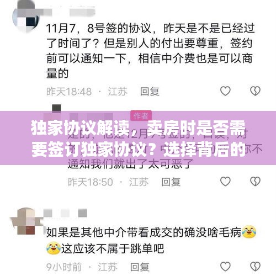The image size is (276, 276).
Task: Reply to the author's 18:50 comment
Action: (x=171, y=182)
